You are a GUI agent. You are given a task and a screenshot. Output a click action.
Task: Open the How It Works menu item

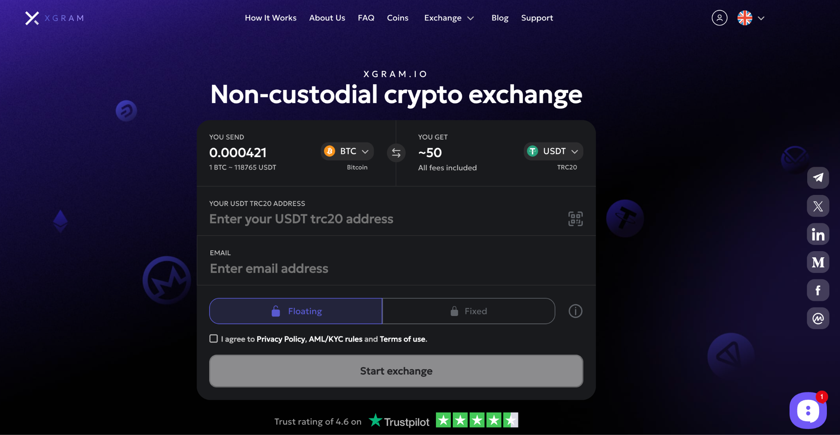click(x=270, y=18)
